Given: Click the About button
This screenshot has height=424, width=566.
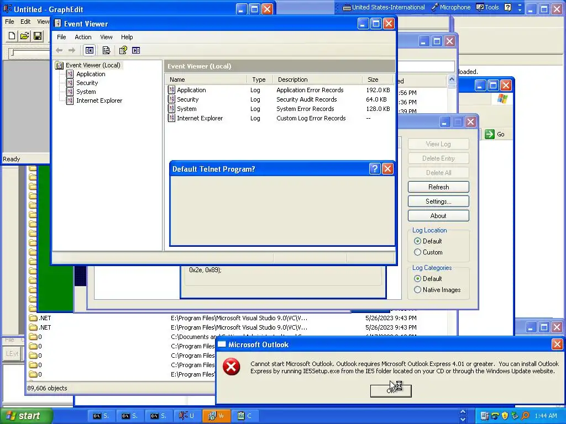Looking at the screenshot, I should click(x=438, y=216).
